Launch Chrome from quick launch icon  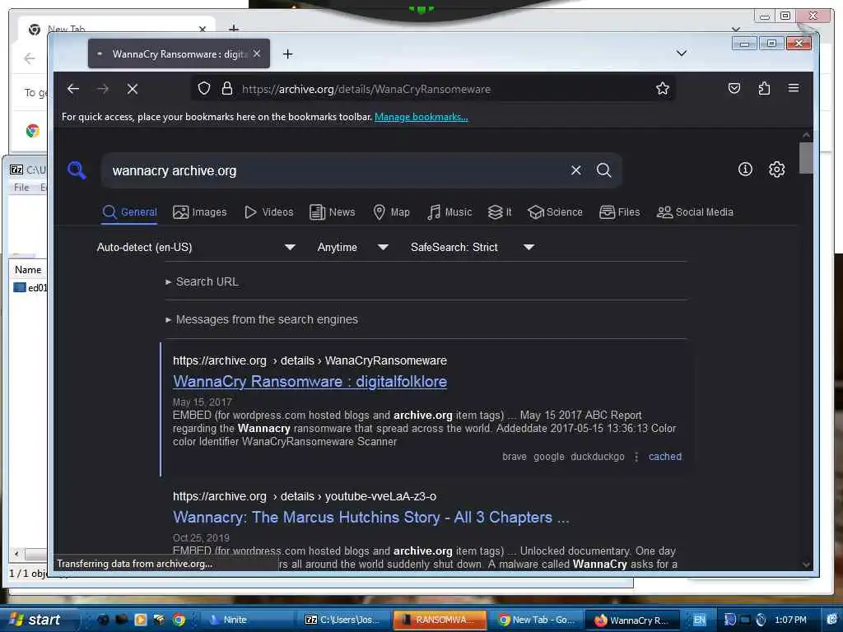[179, 620]
